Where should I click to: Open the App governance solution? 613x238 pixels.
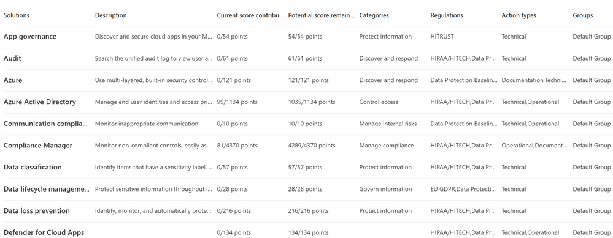29,37
